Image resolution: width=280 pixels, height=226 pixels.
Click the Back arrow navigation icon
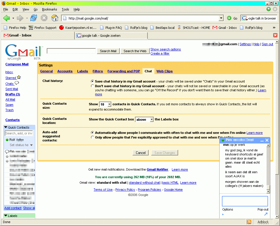6,18
